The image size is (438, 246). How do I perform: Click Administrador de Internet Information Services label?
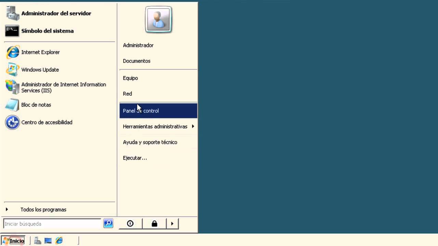(64, 87)
